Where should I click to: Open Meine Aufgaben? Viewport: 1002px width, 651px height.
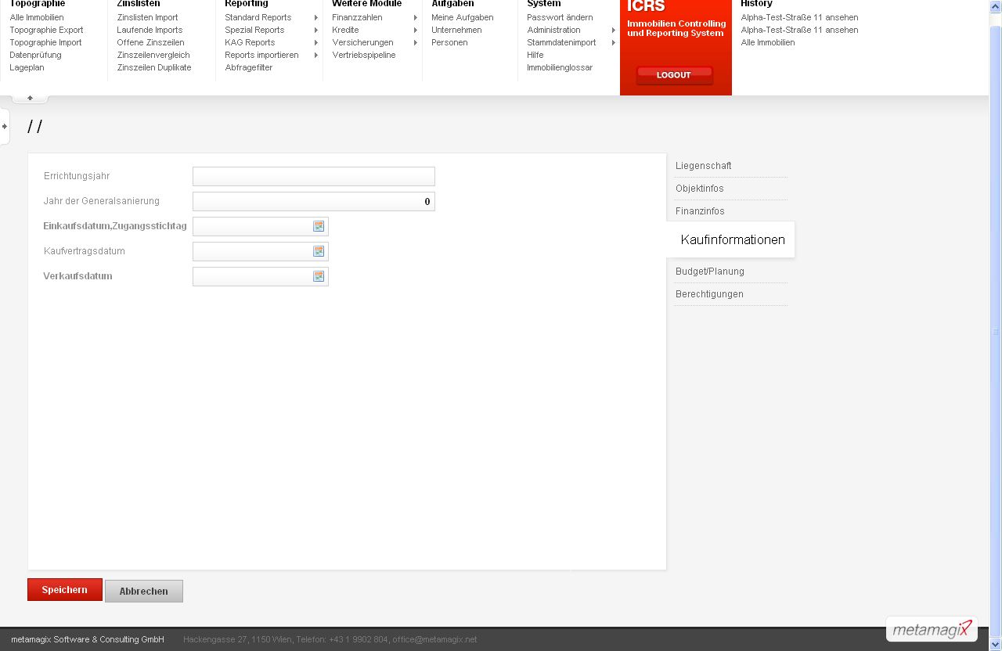pyautogui.click(x=462, y=17)
